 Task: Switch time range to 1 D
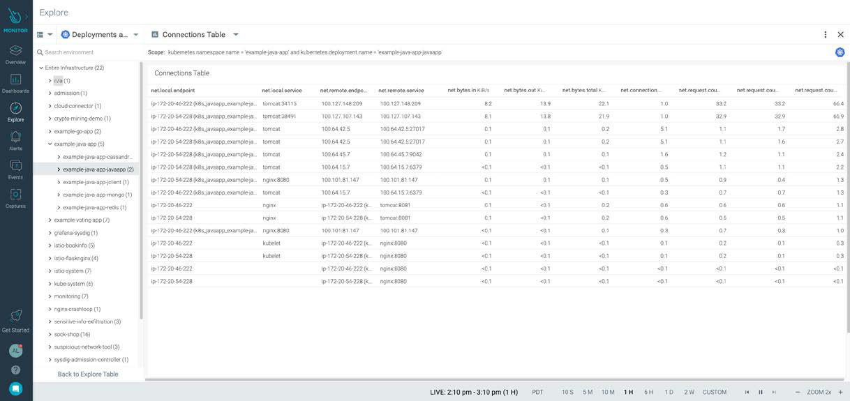point(669,392)
